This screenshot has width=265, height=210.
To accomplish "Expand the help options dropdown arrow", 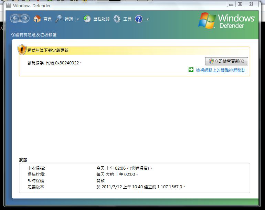I will [x=148, y=19].
